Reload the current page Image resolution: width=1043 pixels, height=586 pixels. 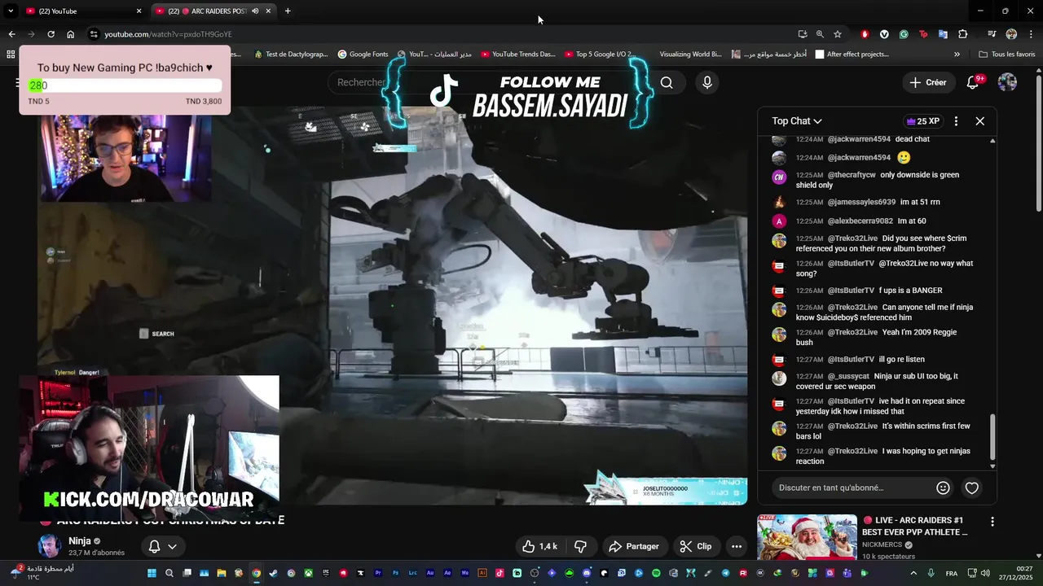tap(51, 34)
